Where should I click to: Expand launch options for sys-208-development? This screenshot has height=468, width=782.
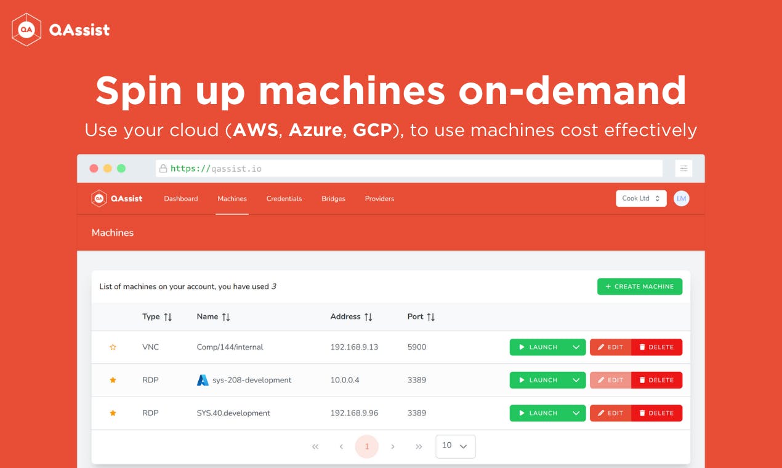click(x=576, y=380)
